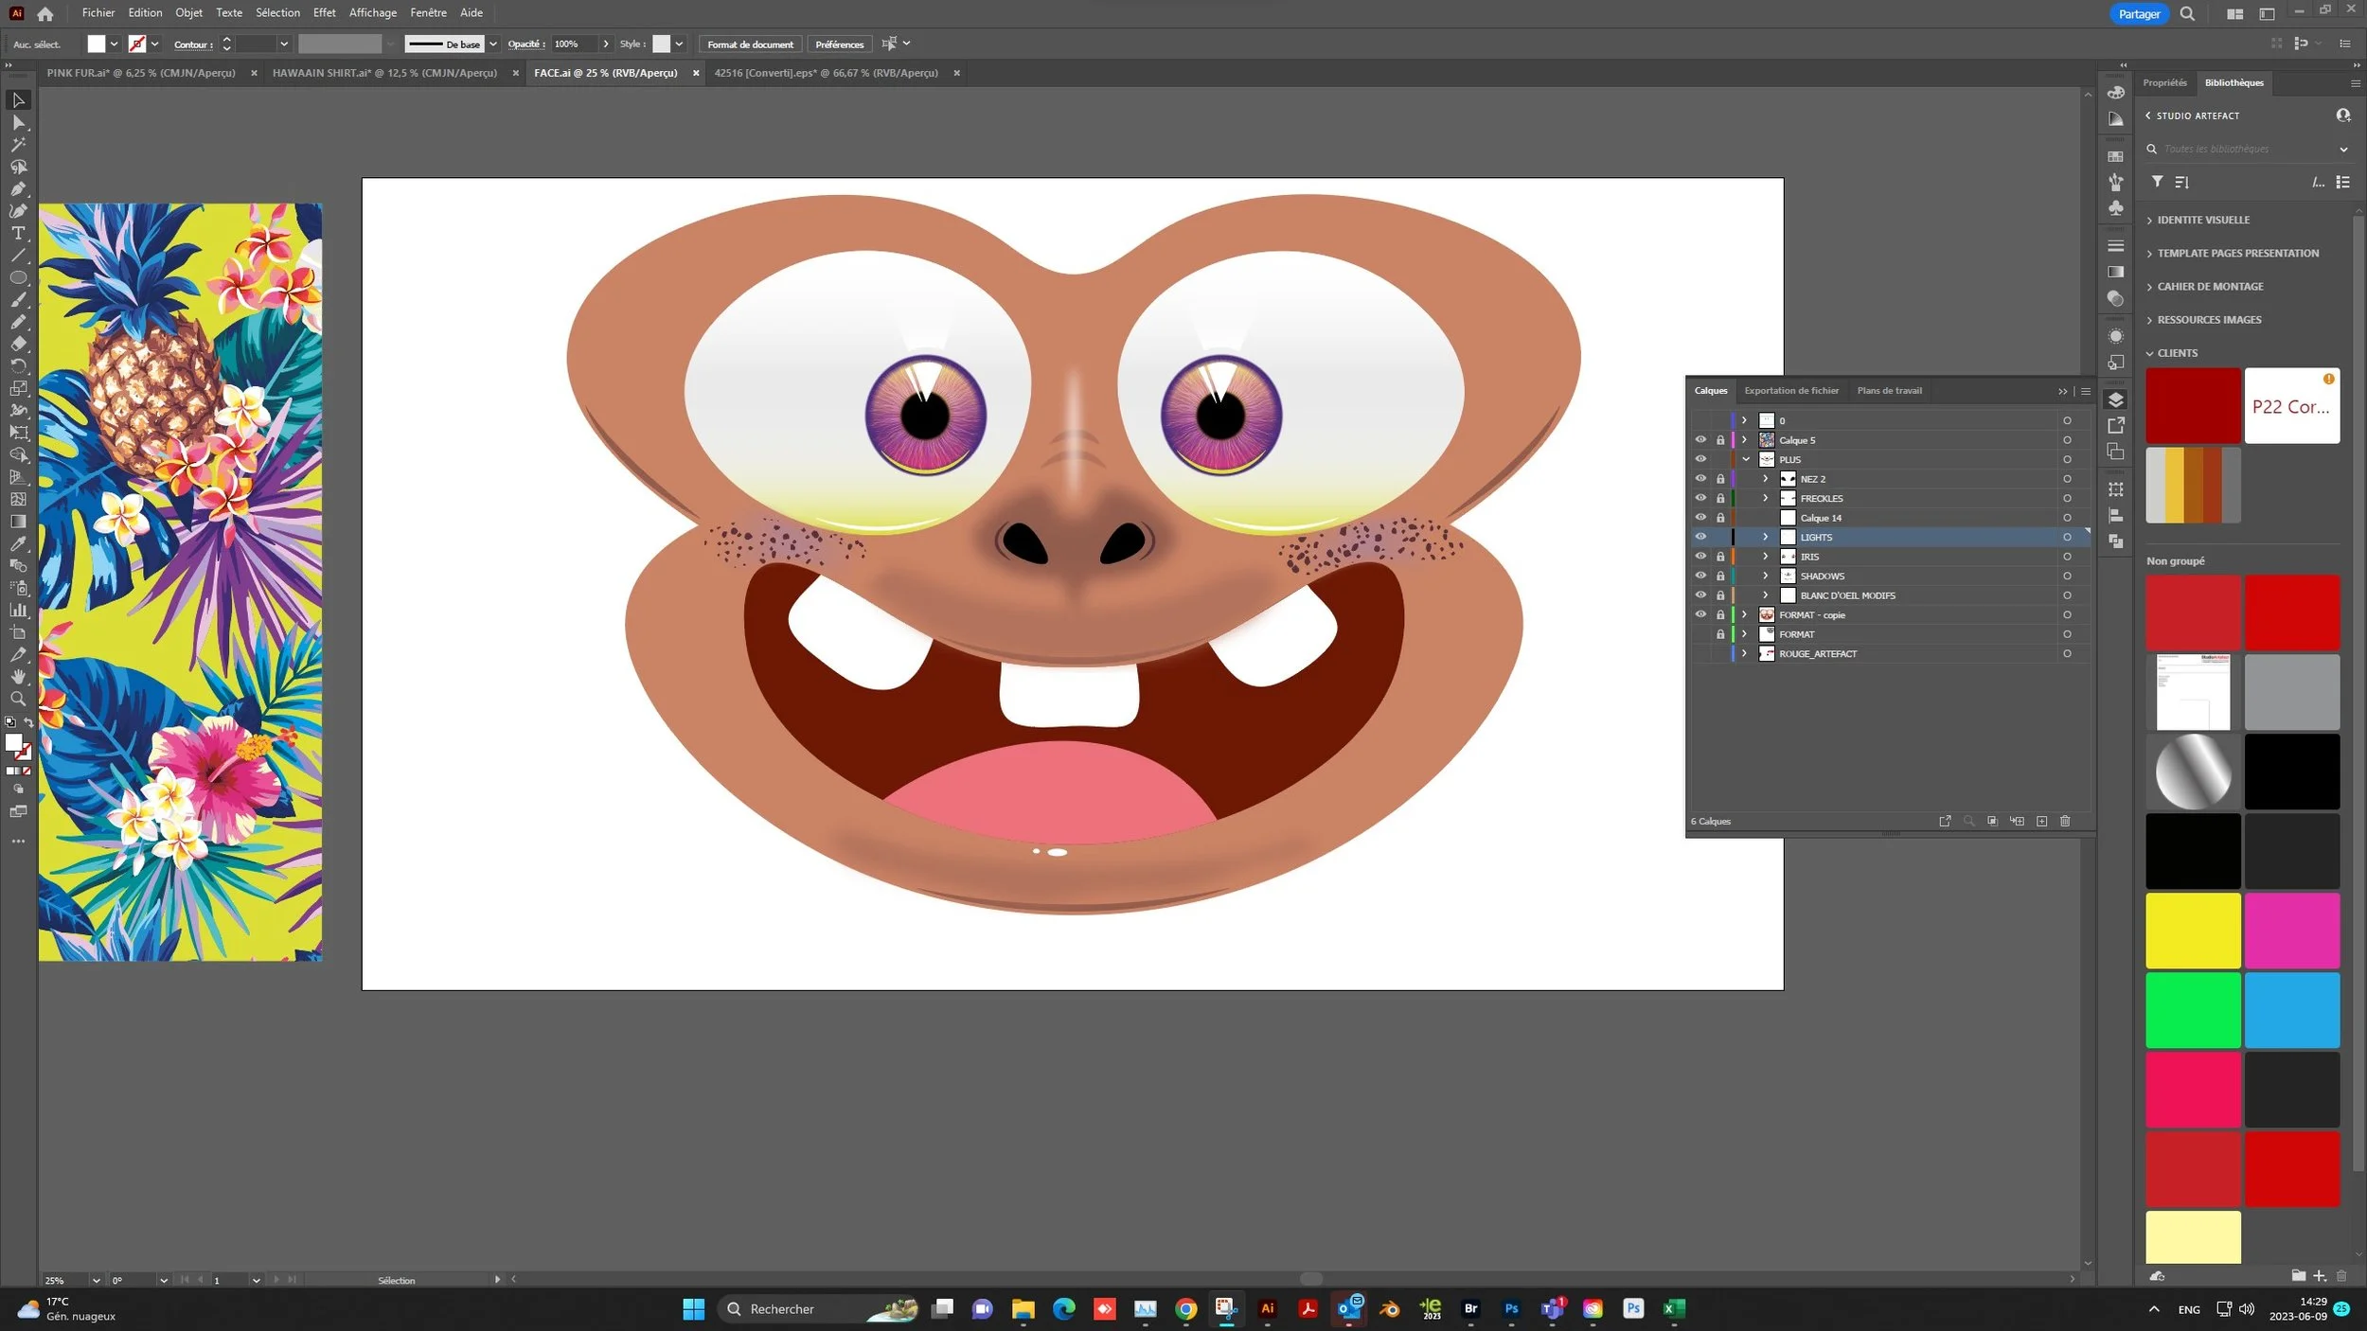This screenshot has height=1331, width=2367.
Task: Collapse the PLUS layer group
Action: coord(1746,459)
